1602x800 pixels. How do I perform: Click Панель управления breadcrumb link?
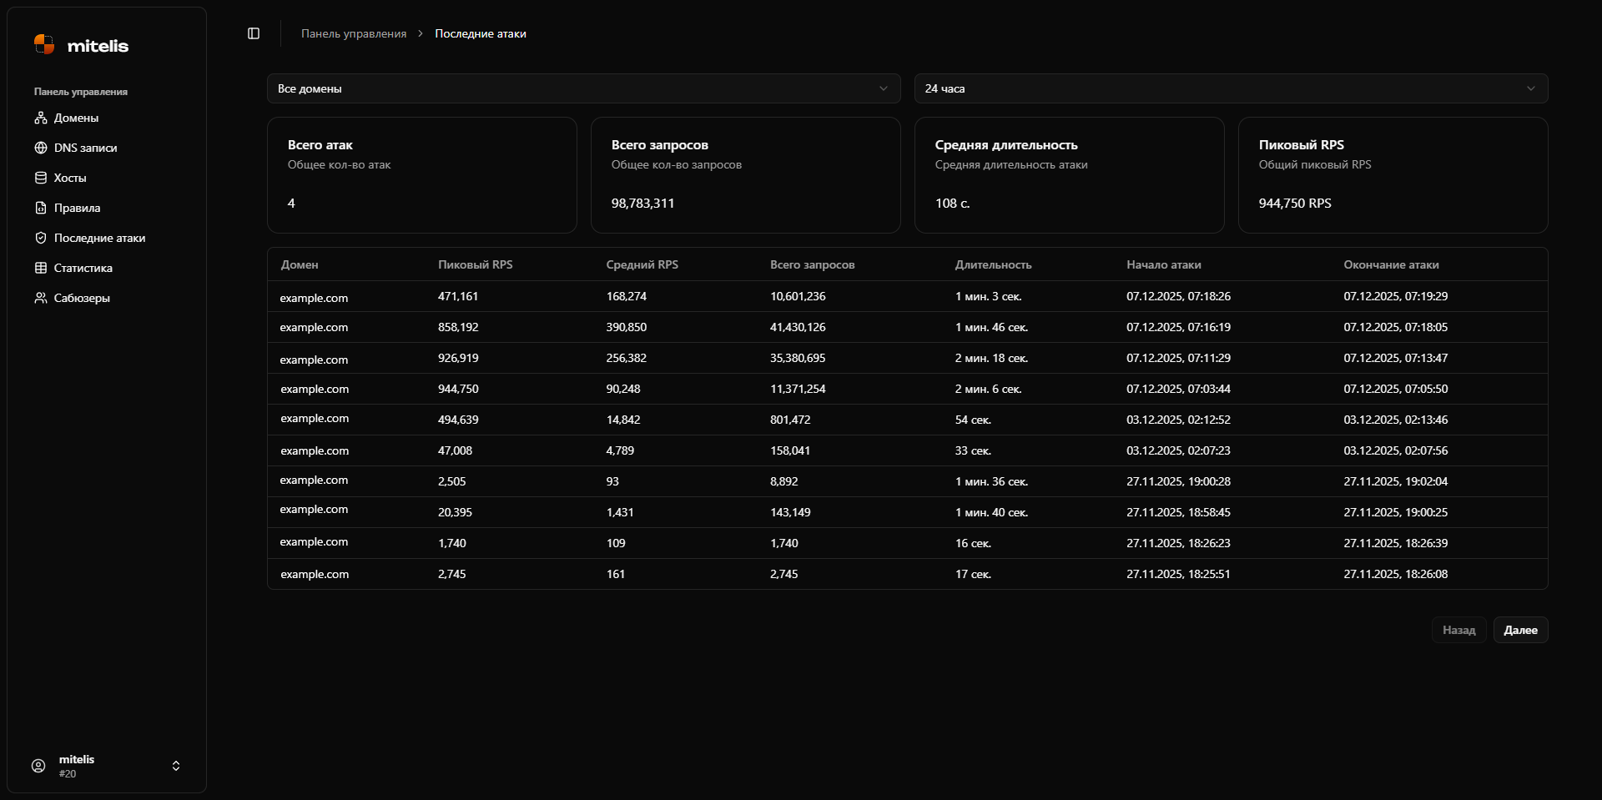click(x=354, y=33)
